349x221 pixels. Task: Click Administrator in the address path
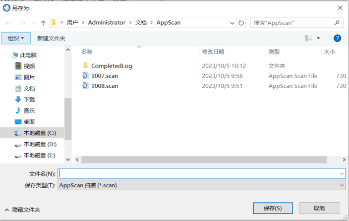click(x=106, y=23)
